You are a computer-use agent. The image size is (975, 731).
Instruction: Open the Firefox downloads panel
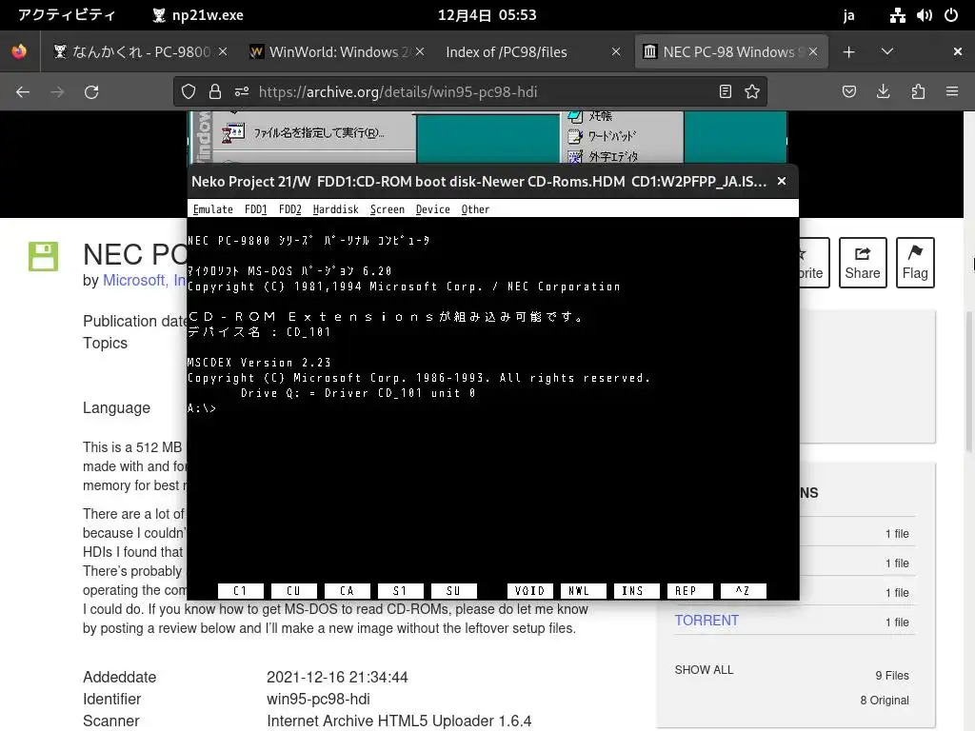click(883, 92)
